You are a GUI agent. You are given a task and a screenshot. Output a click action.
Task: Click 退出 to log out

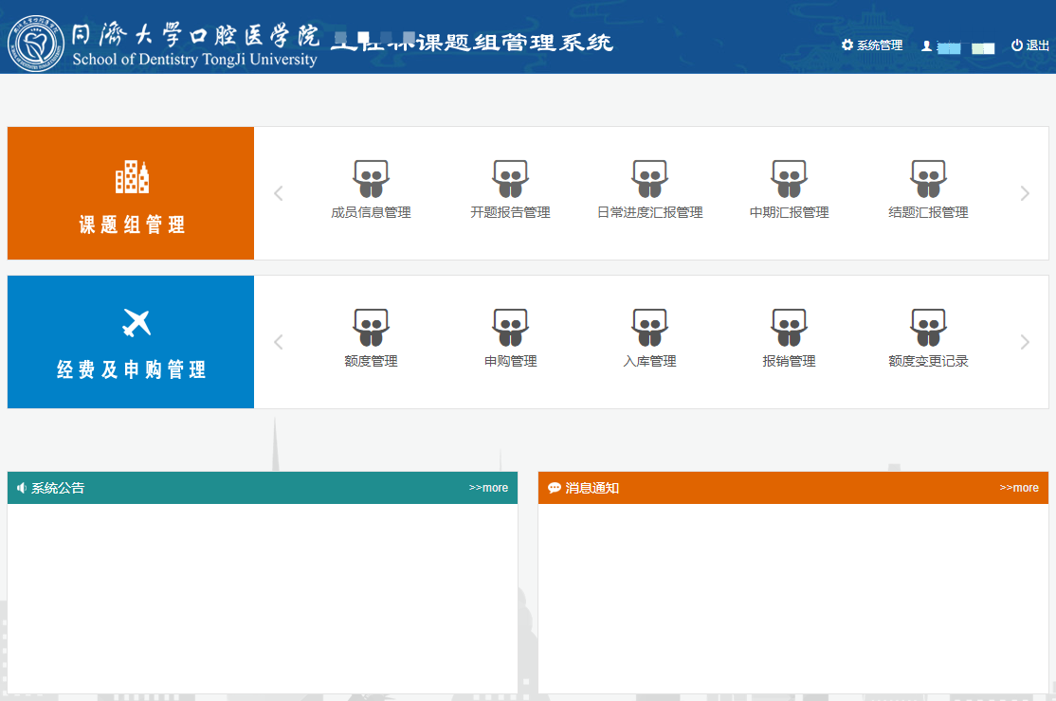(1030, 45)
